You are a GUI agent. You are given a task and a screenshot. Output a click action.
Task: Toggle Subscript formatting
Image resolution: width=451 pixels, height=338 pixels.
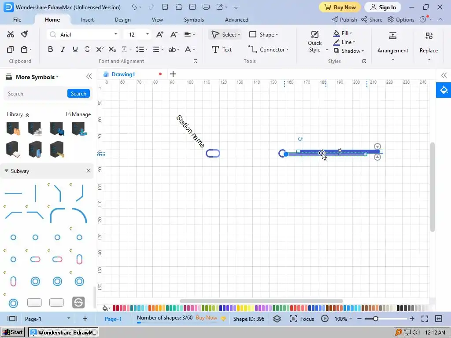(x=112, y=49)
